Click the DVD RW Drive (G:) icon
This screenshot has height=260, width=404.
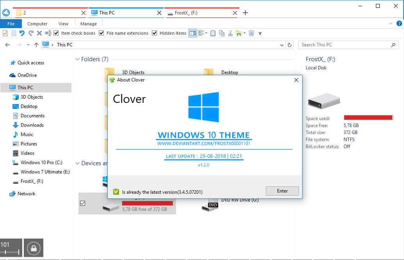[210, 205]
